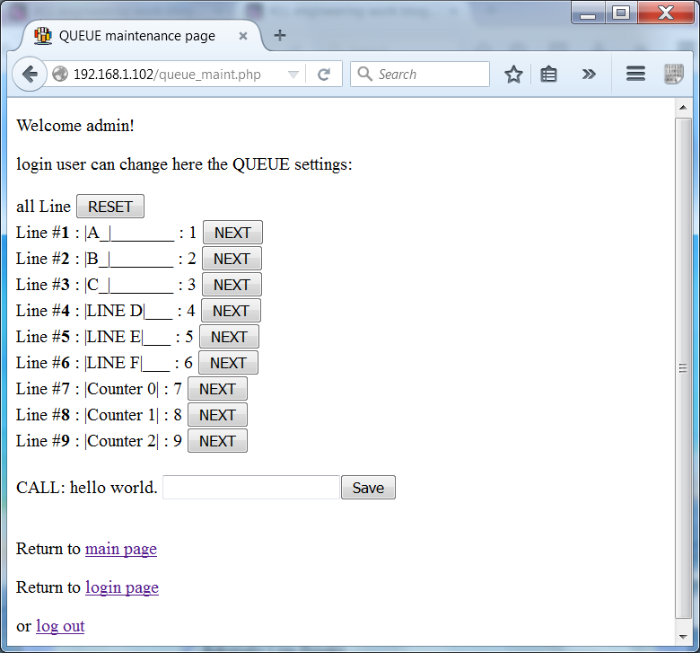Click the browser back arrow button
This screenshot has height=653, width=700.
[x=29, y=75]
